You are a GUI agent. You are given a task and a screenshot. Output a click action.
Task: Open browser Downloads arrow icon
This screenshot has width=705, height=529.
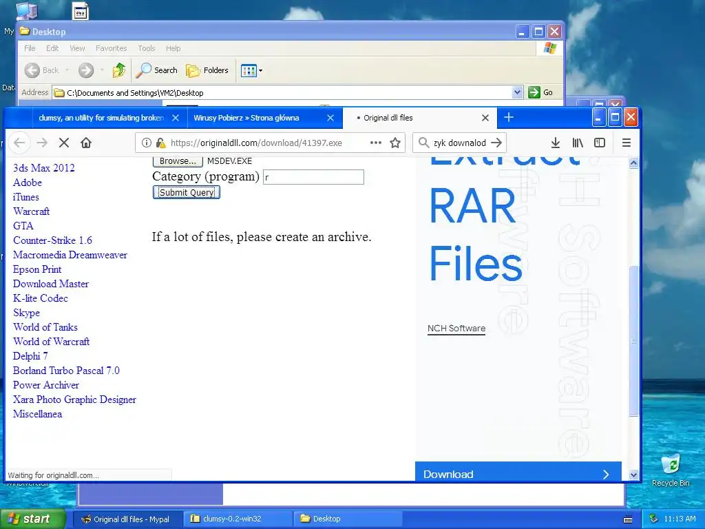(556, 143)
